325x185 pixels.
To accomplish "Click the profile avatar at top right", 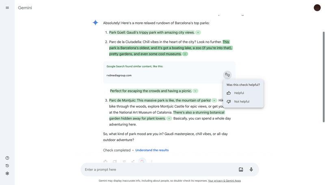I will click(x=317, y=8).
